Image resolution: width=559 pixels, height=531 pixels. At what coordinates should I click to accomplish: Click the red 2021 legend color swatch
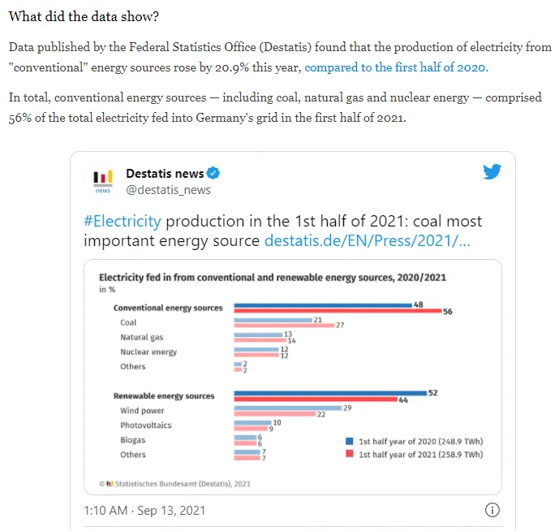[x=349, y=455]
